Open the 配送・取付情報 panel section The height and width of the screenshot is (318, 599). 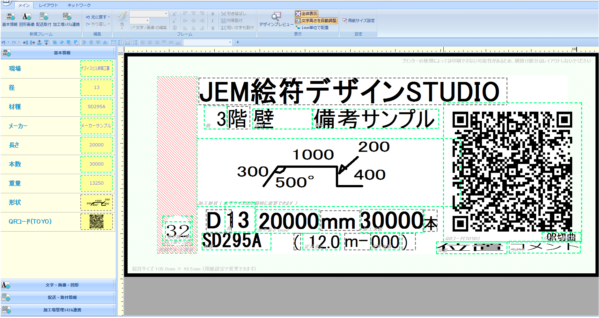57,298
